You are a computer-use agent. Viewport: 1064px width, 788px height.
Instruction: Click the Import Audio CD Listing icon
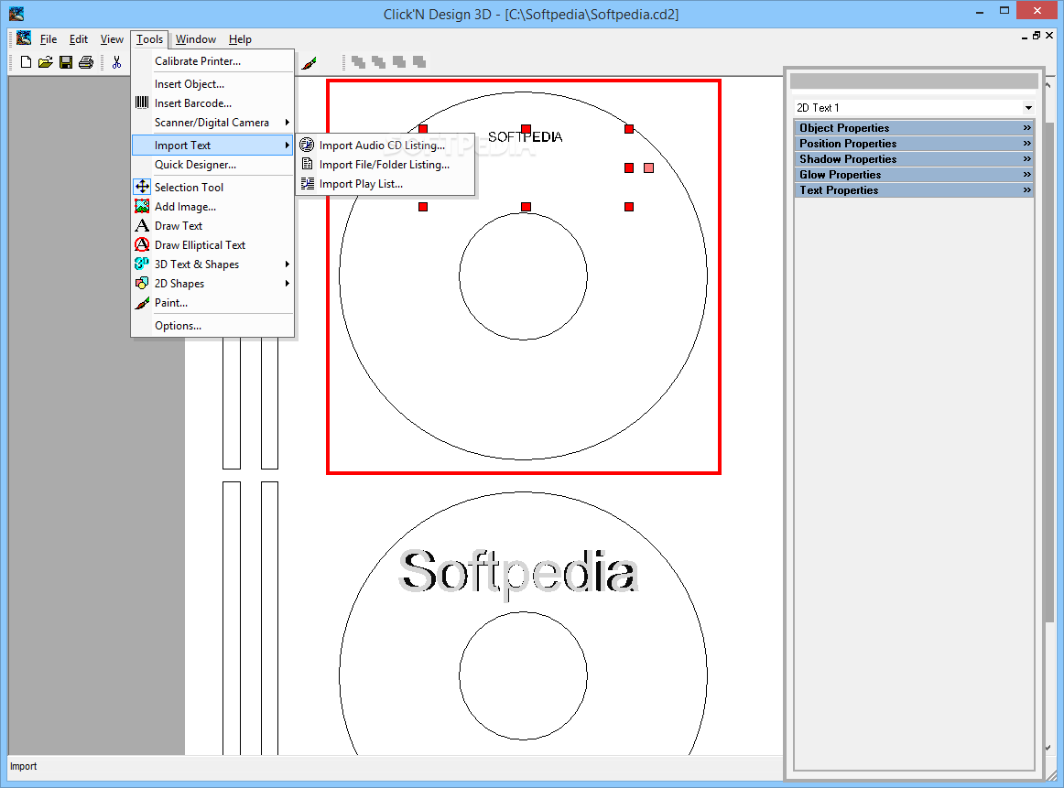tap(307, 145)
